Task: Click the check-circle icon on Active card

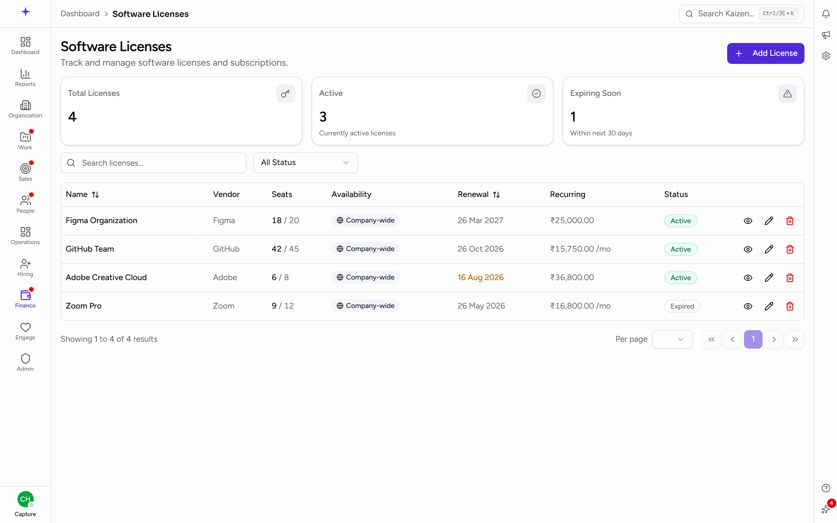Action: point(536,93)
